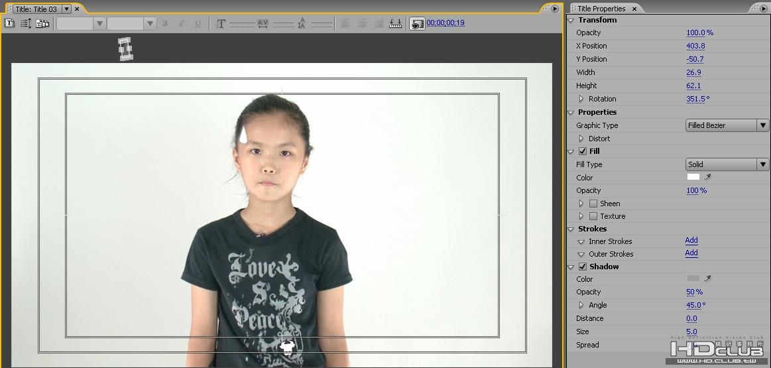Open the Title panel flyout menu arrow
This screenshot has height=368, width=771.
pyautogui.click(x=555, y=9)
